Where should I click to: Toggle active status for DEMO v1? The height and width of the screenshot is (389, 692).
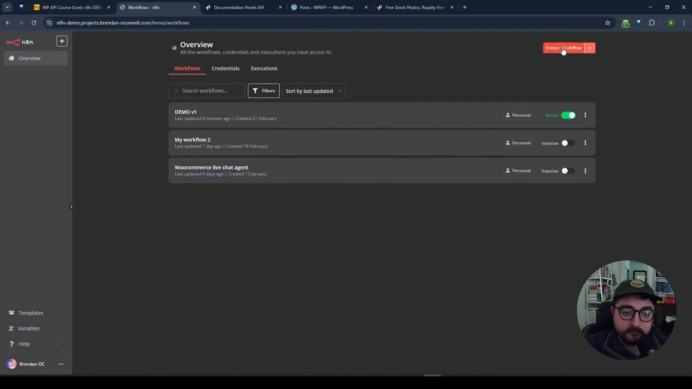(569, 115)
